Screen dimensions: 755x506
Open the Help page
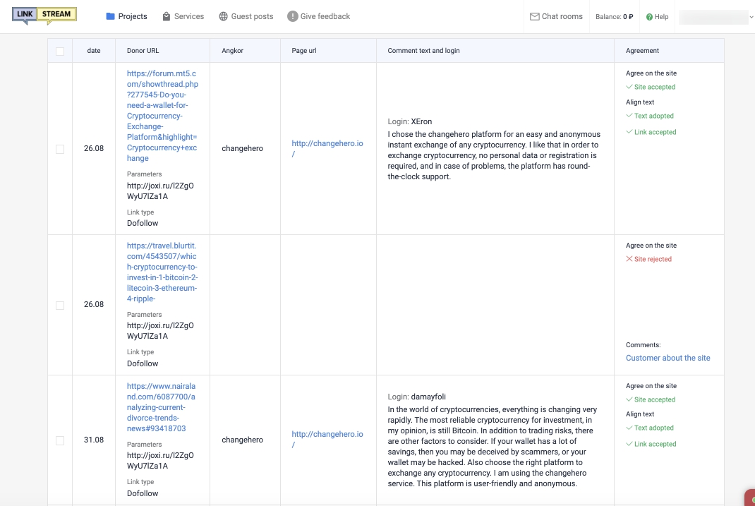[657, 17]
